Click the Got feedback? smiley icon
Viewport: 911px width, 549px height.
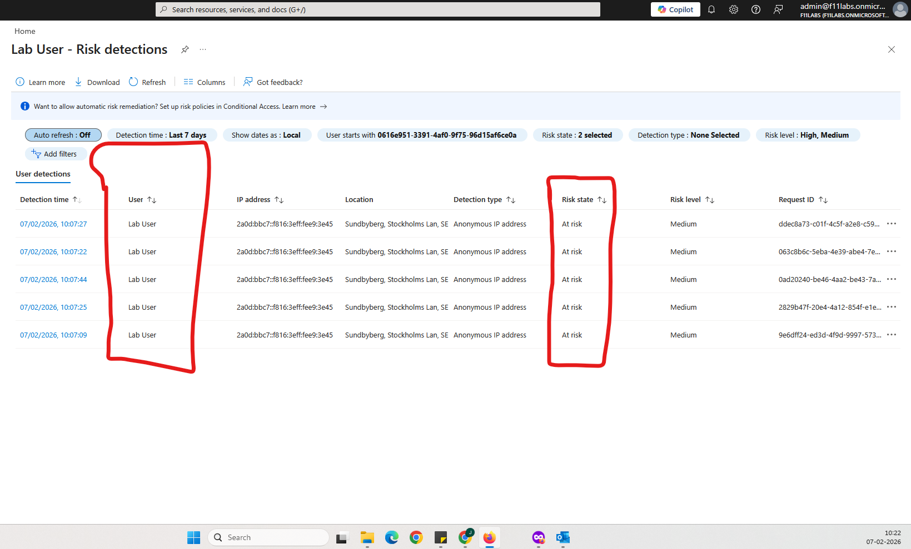pos(247,82)
